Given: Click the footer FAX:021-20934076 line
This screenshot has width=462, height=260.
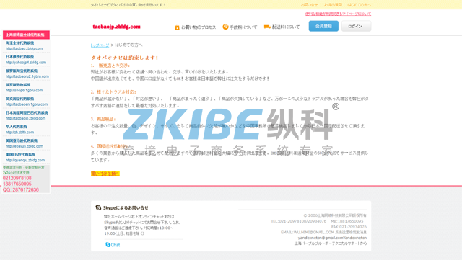Looking at the screenshot, I should tap(349, 227).
